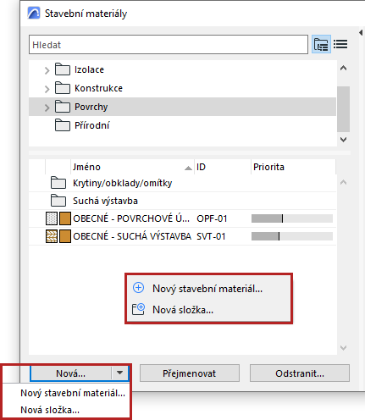Screen dimensions: 365x420
Task: Click the folder tree scrollbar thumb
Action: tap(343, 109)
